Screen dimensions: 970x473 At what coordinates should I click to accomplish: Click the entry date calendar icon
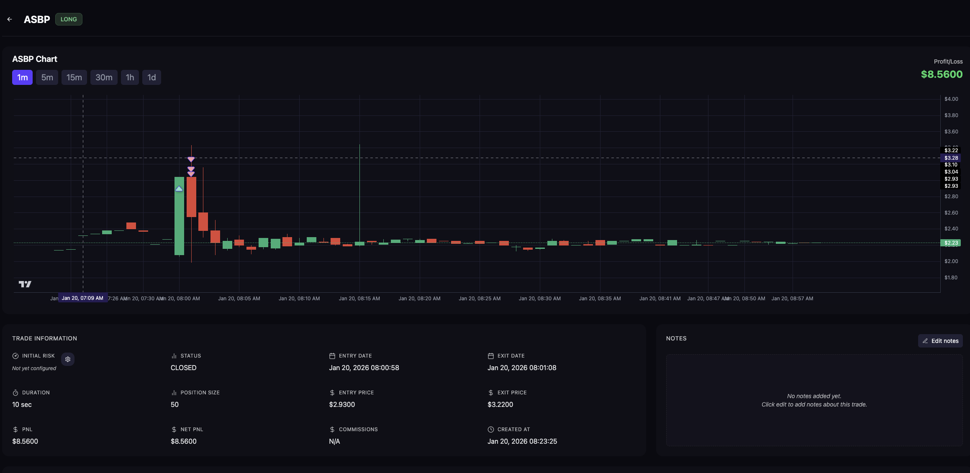(332, 356)
